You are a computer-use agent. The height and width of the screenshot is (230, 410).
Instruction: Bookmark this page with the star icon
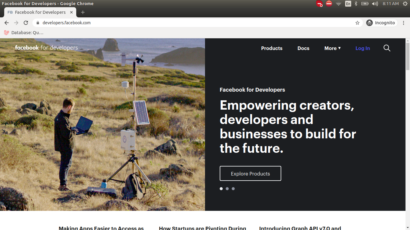coord(357,23)
